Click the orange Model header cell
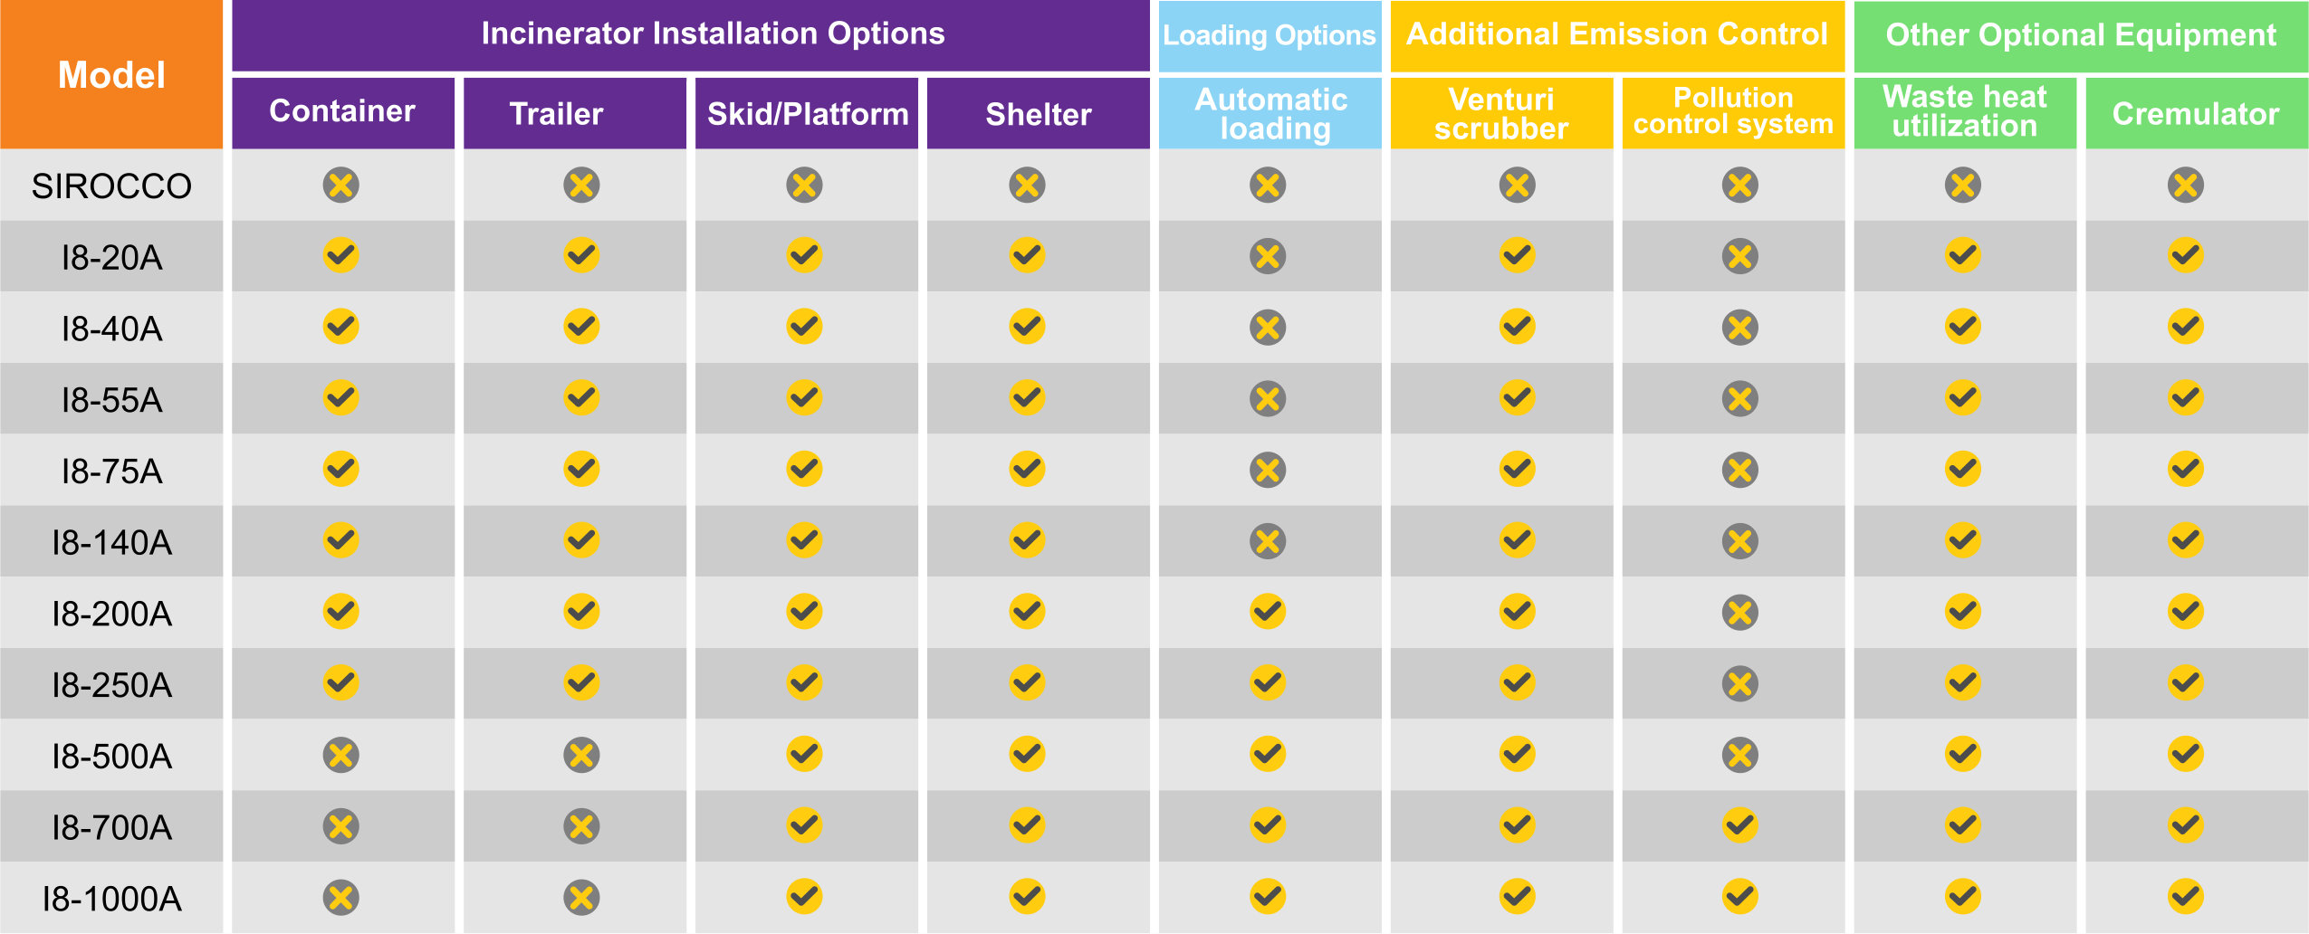2309x934 pixels. pos(111,75)
